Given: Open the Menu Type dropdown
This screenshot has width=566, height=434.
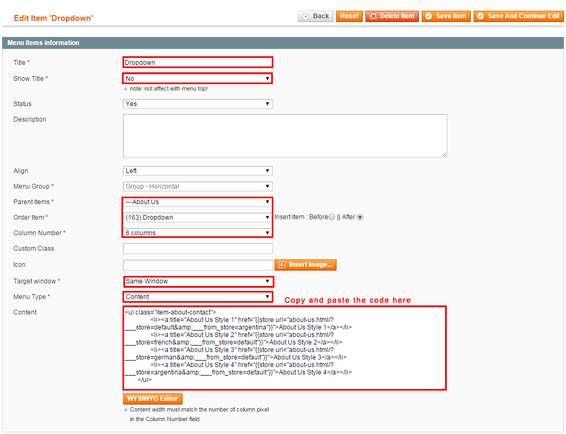Looking at the screenshot, I should [198, 297].
